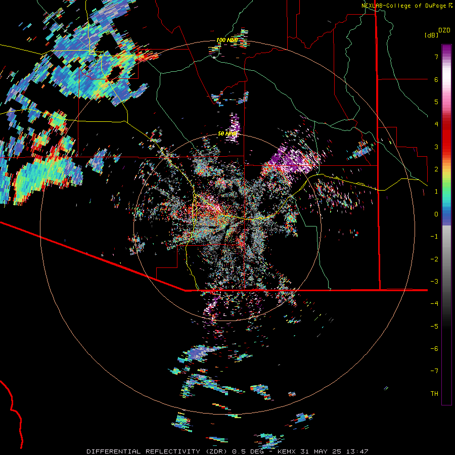The width and height of the screenshot is (455, 455).
Task: Click the 4 value on the ZDR scale
Action: click(x=436, y=124)
